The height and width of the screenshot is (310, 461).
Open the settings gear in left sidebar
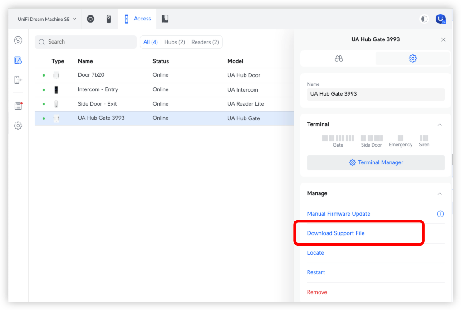pos(18,126)
